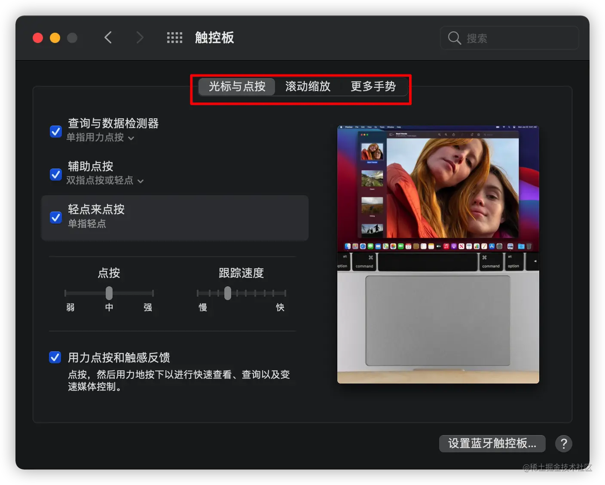Click the 中 label under 点按
This screenshot has height=485, width=605.
tap(109, 307)
